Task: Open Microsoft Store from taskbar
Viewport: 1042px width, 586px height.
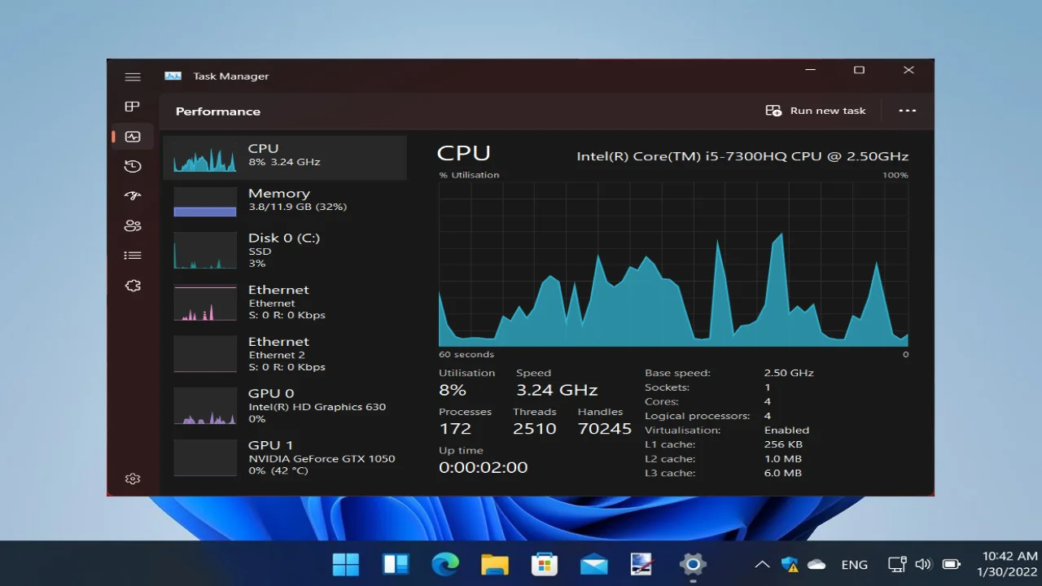Action: [544, 564]
